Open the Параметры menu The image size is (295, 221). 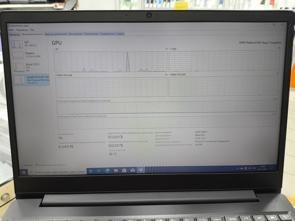coord(22,30)
